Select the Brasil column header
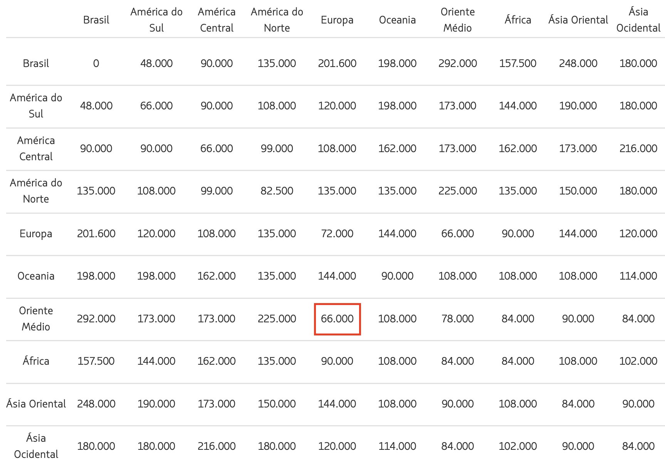Image resolution: width=665 pixels, height=466 pixels. tap(96, 20)
